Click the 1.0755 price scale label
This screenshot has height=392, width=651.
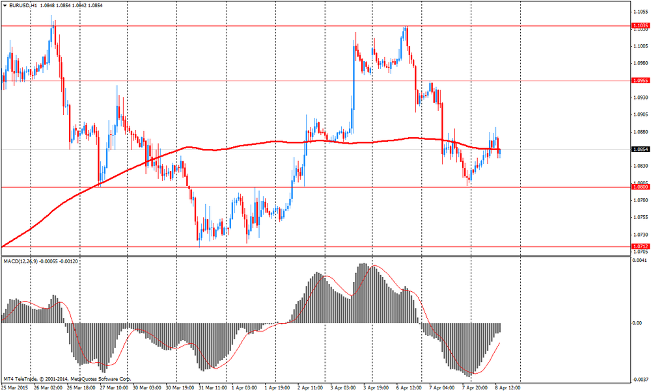639,217
